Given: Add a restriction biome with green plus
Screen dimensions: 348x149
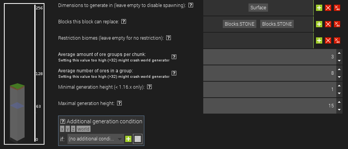Looking at the screenshot, I should 319,40.
